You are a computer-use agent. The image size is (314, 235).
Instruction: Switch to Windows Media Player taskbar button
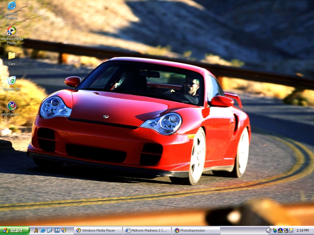click(x=98, y=230)
